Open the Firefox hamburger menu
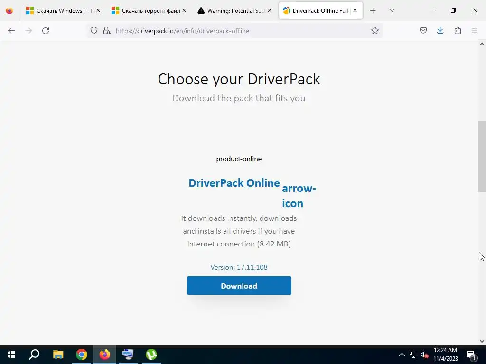The image size is (486, 364). (x=475, y=30)
